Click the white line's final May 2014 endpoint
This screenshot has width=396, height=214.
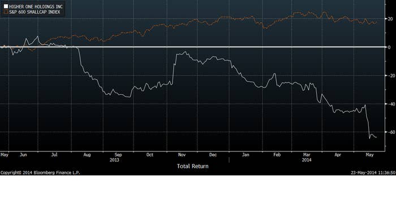377,137
